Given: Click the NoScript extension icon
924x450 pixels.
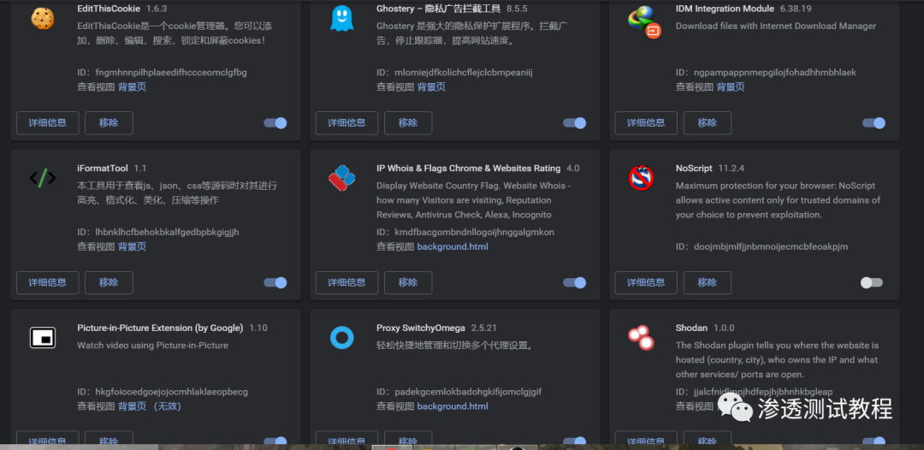Looking at the screenshot, I should pyautogui.click(x=641, y=178).
